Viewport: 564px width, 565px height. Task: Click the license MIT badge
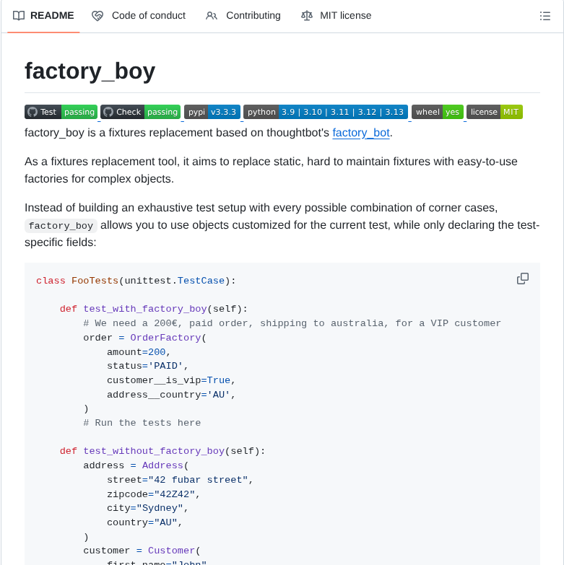pos(495,112)
